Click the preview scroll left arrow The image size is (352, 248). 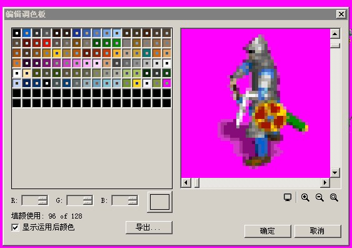point(186,183)
